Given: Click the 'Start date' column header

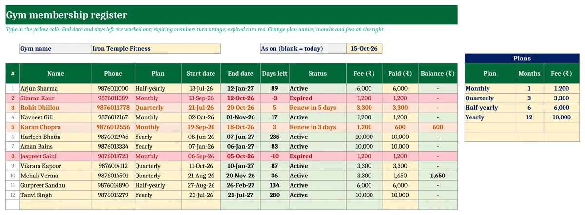Looking at the screenshot, I should (201, 74).
